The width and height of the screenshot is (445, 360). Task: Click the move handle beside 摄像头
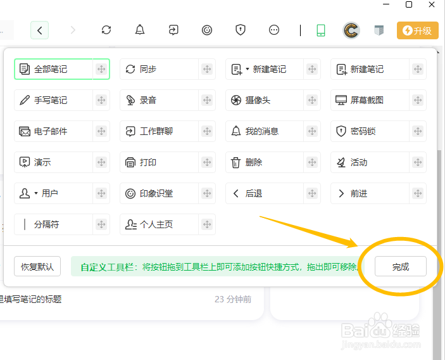(x=312, y=100)
